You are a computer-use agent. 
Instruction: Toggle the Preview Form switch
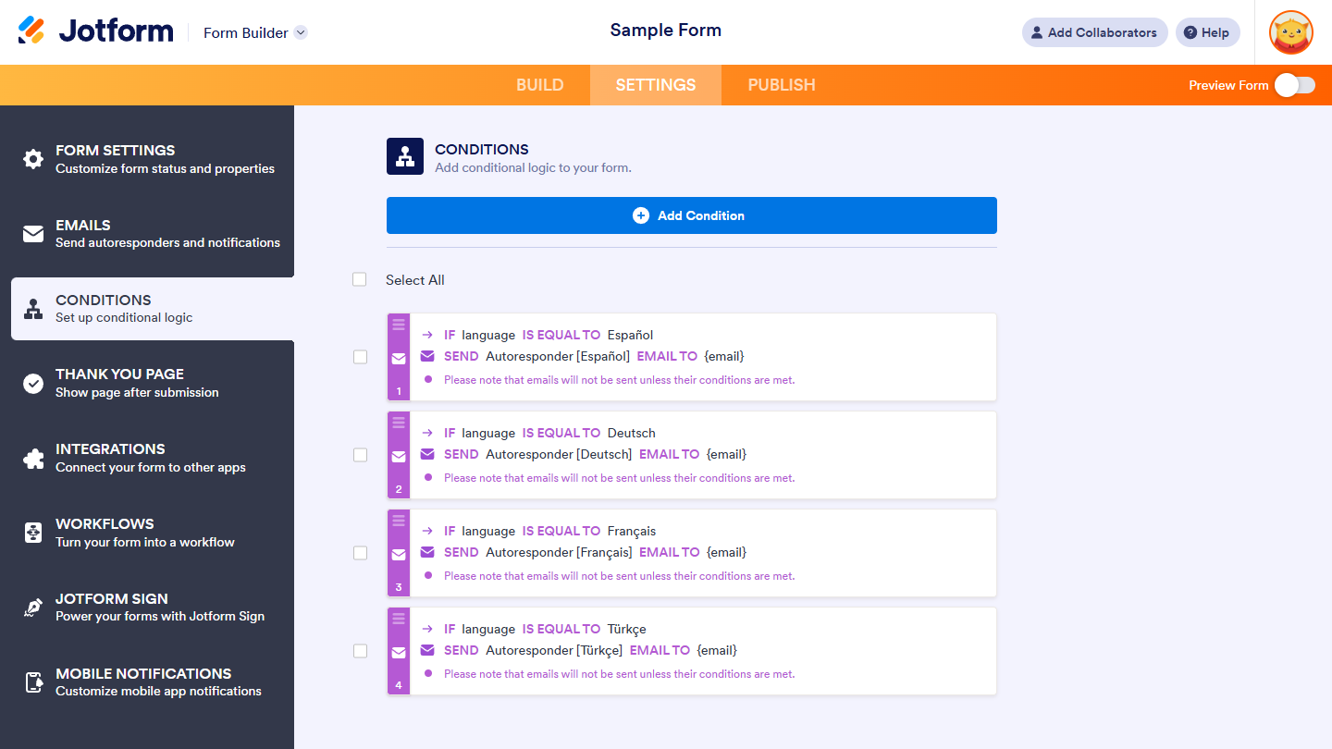1294,85
